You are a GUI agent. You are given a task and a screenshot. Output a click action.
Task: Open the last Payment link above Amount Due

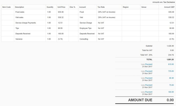point(149,92)
